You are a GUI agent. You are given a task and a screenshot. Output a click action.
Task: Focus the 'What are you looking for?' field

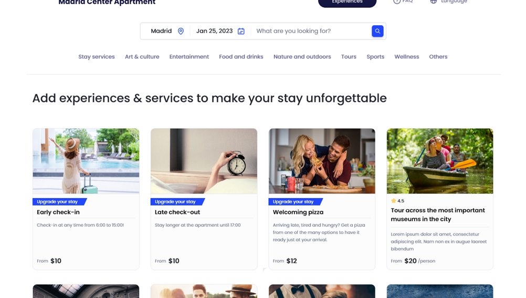(x=311, y=31)
